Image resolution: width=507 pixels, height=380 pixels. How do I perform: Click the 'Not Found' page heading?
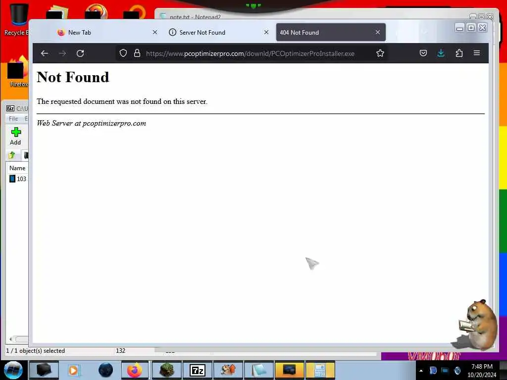coord(73,77)
